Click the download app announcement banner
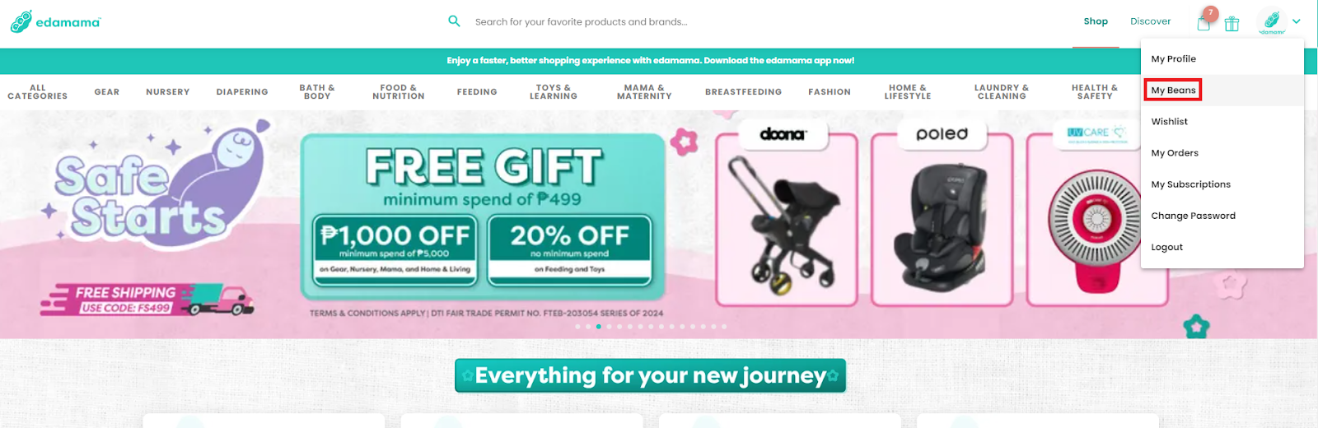This screenshot has width=1318, height=428. (x=651, y=61)
